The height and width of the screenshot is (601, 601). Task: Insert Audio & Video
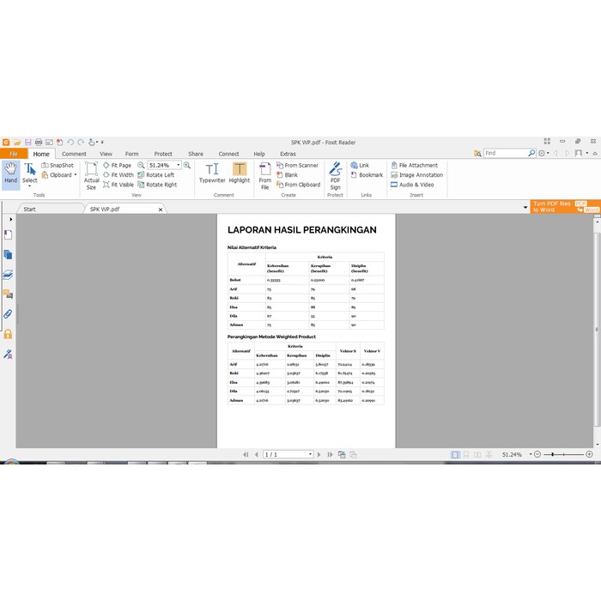coord(412,185)
